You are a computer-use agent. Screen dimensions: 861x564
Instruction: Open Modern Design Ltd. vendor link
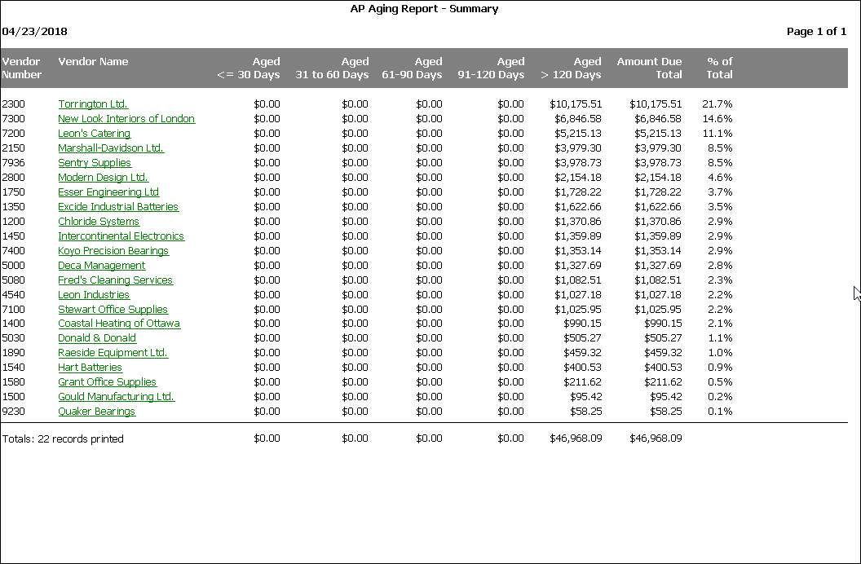pyautogui.click(x=103, y=177)
